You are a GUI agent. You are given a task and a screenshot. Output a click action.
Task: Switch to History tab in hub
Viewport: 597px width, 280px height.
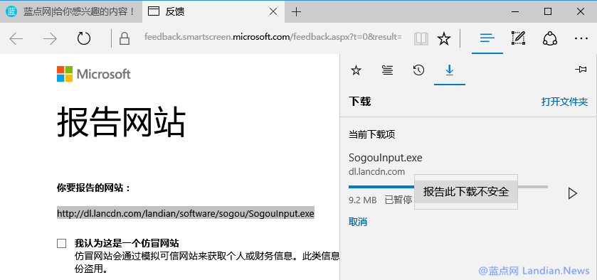[418, 70]
